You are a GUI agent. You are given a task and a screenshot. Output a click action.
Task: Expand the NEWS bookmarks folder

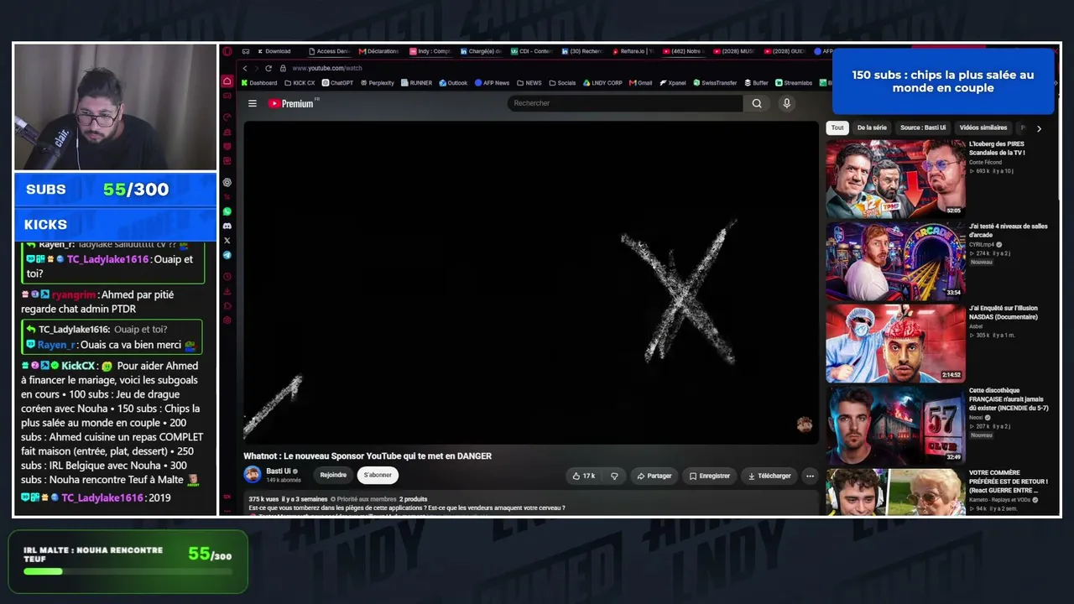click(x=529, y=83)
